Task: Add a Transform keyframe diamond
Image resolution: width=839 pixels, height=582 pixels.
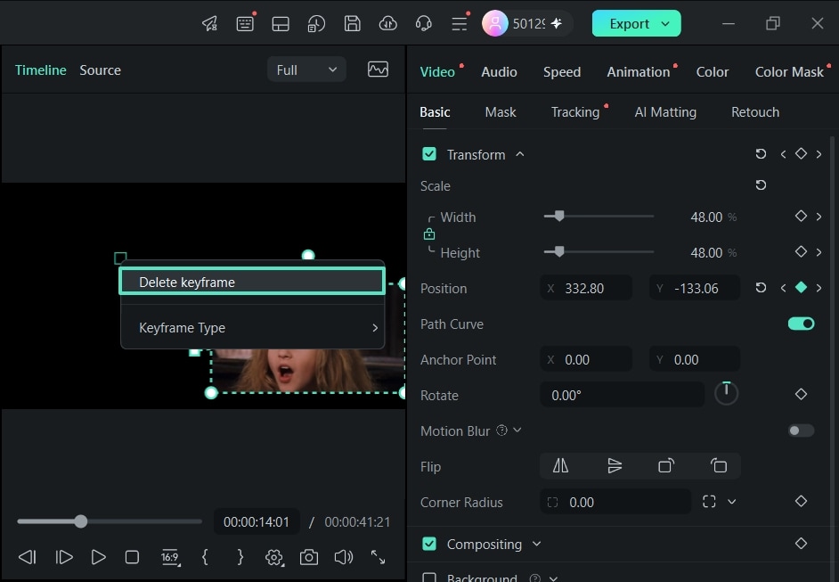Action: 801,153
